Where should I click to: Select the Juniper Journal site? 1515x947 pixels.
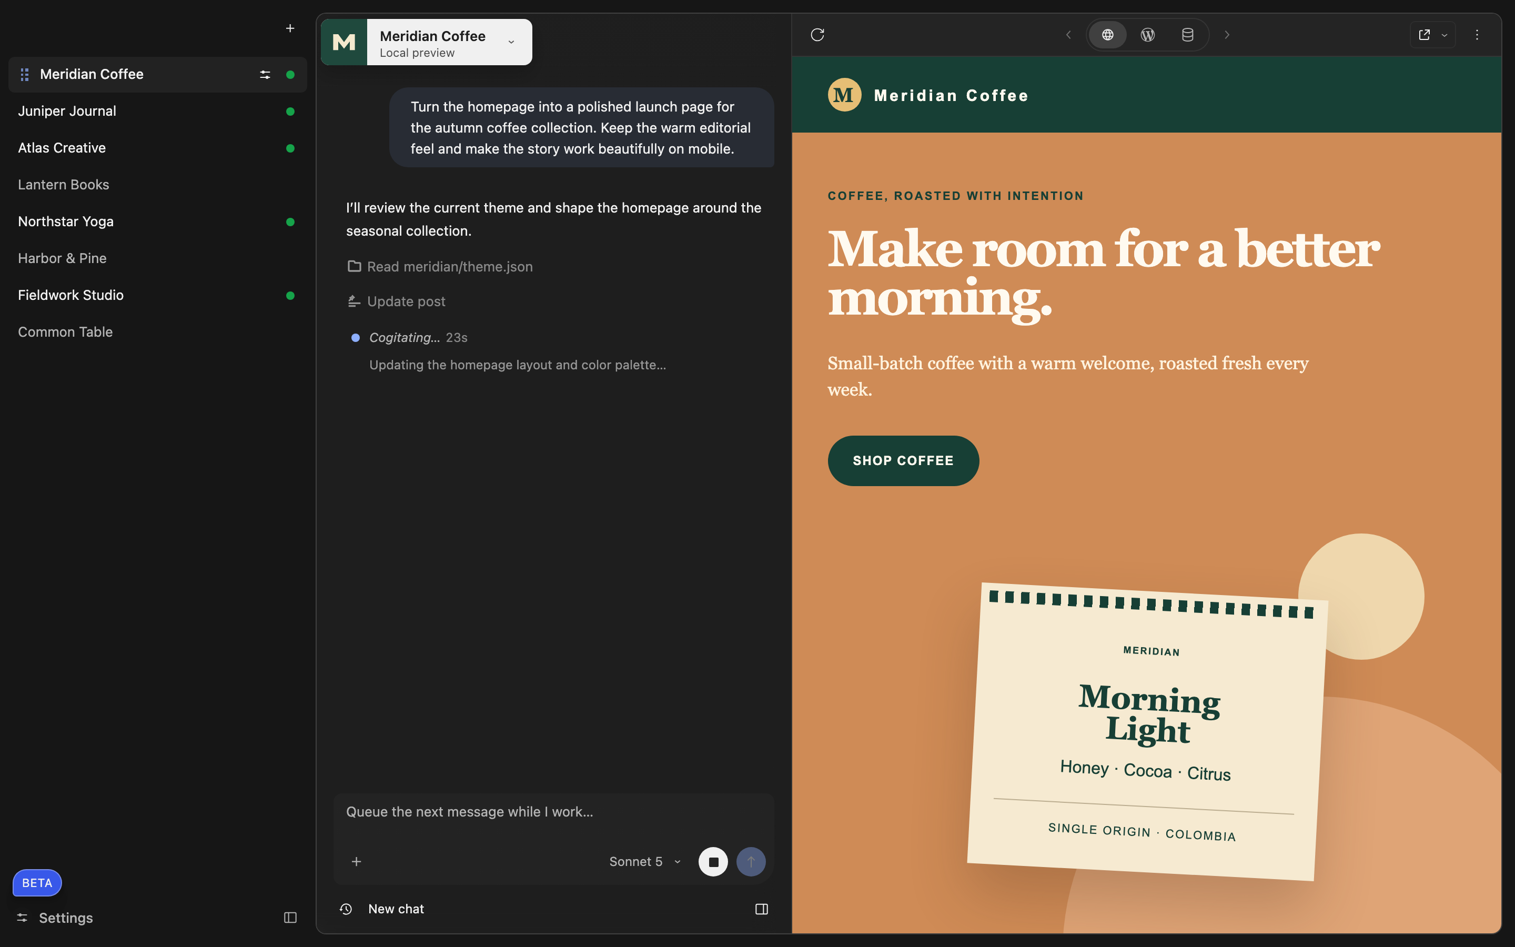tap(157, 112)
